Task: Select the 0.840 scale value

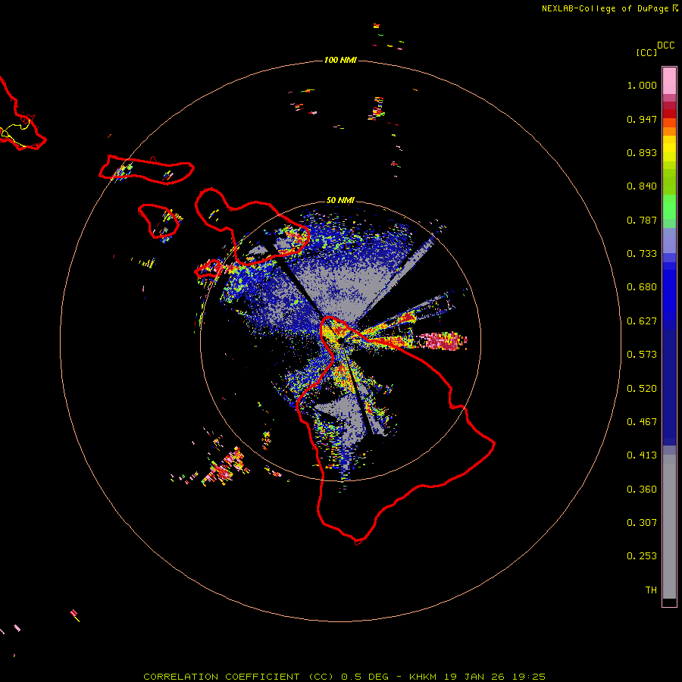Action: [642, 186]
